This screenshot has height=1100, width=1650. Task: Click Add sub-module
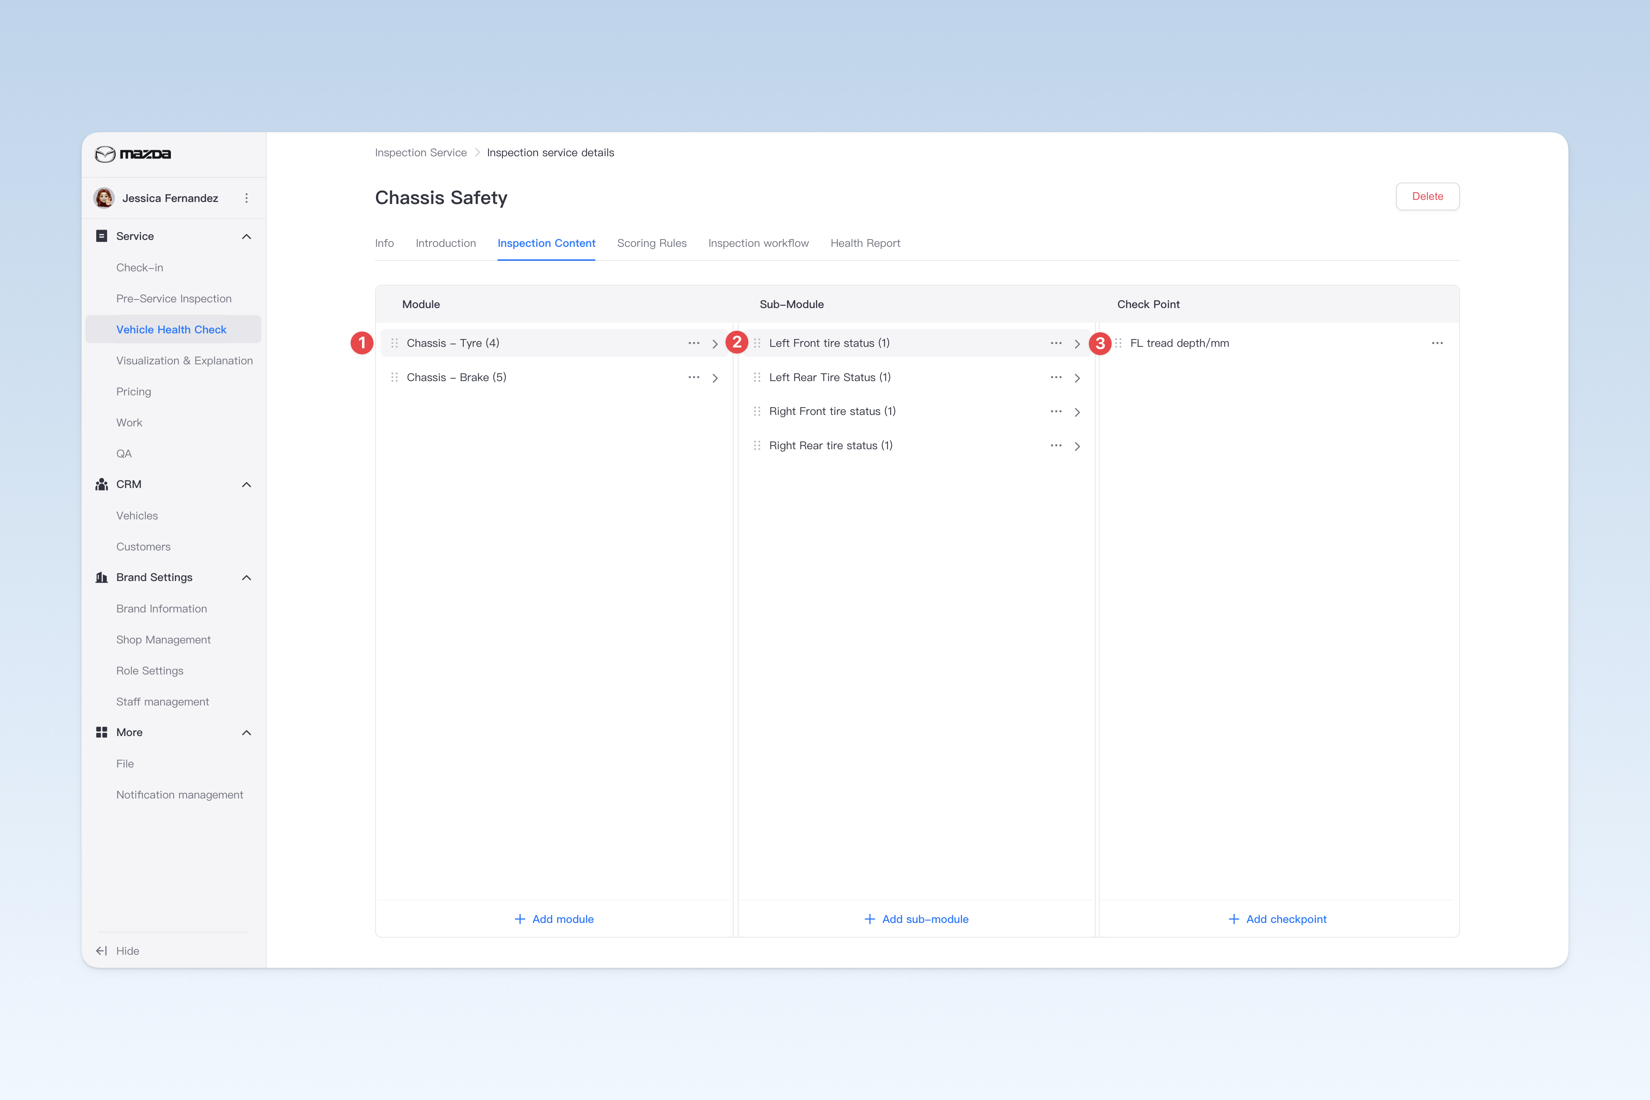[916, 919]
